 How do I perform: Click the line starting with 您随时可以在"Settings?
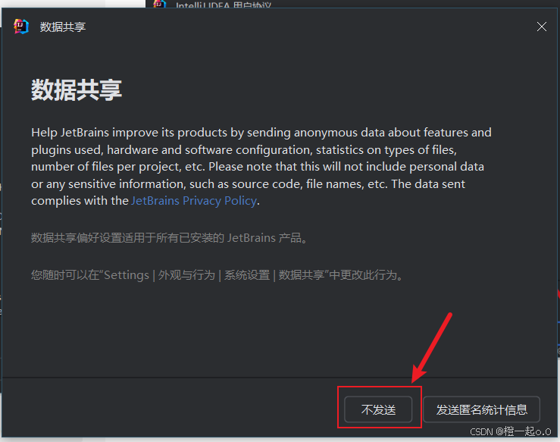point(217,274)
